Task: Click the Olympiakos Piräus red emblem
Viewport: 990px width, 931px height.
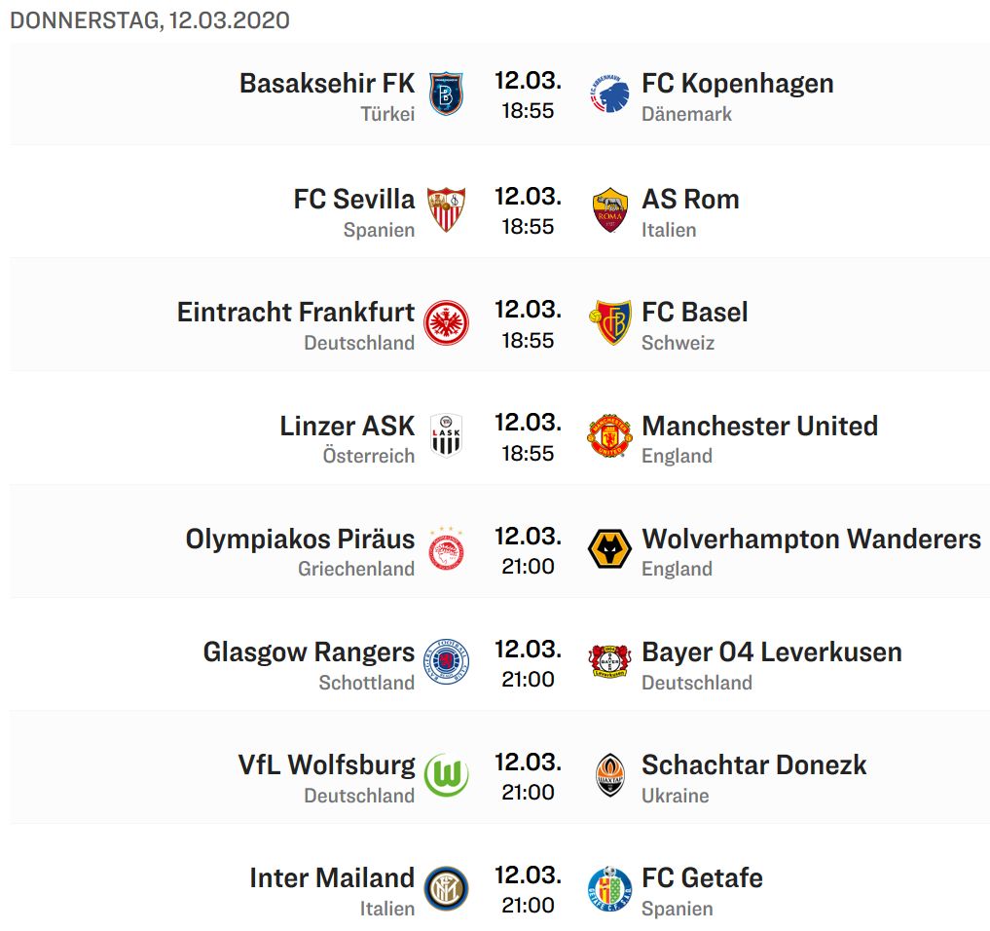Action: (x=446, y=549)
